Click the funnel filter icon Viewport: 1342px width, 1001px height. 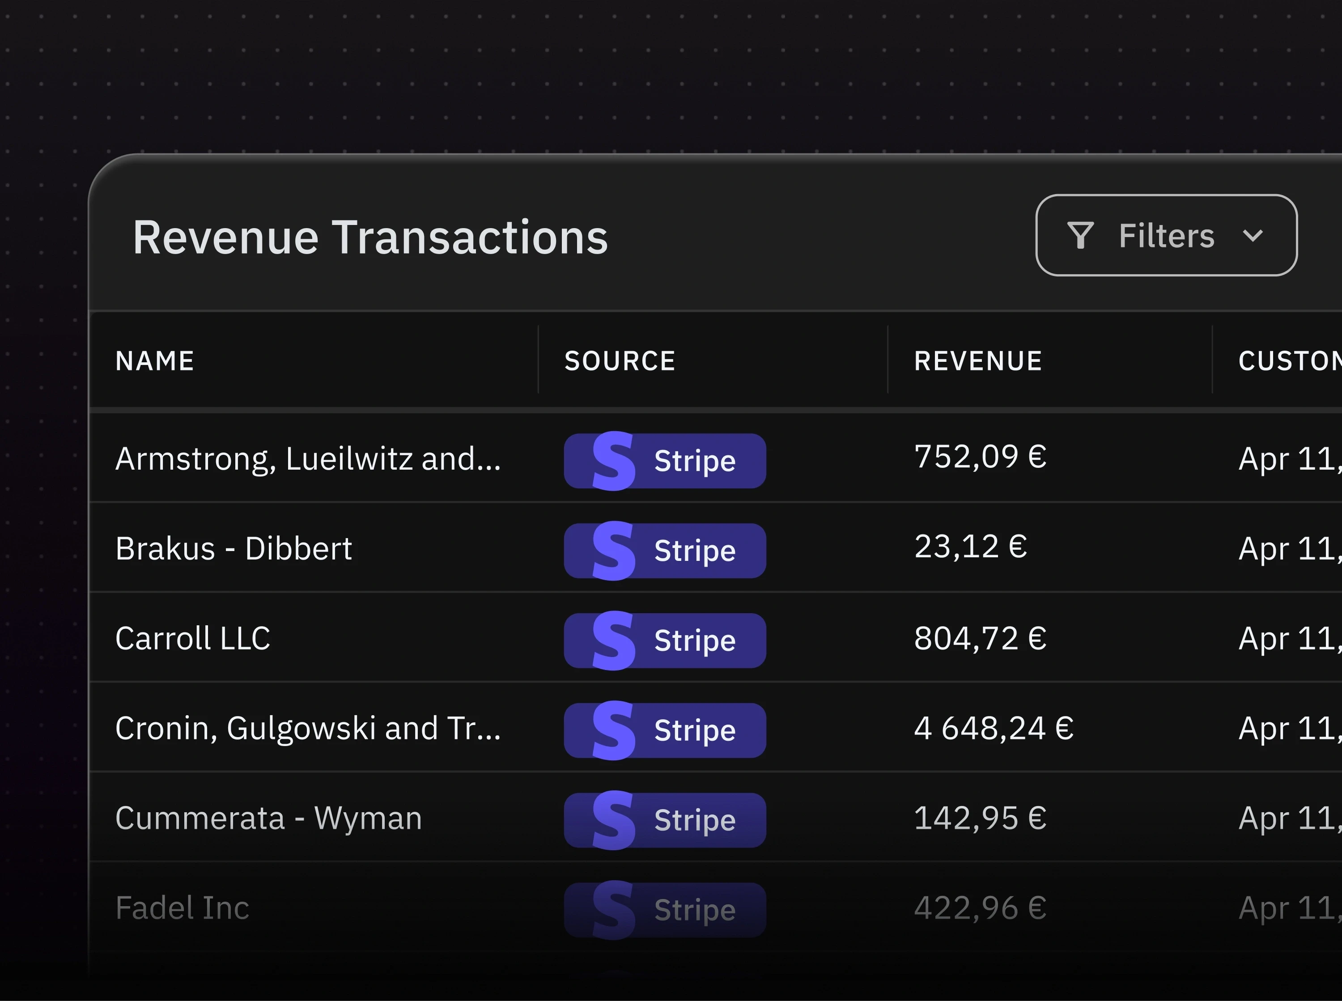click(1080, 235)
